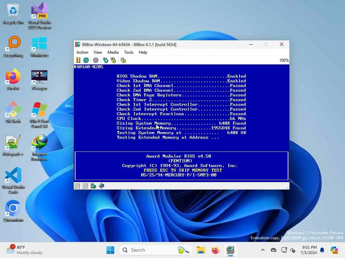Open File Explorer from the taskbar
The width and height of the screenshot is (345, 258).
coord(201,250)
